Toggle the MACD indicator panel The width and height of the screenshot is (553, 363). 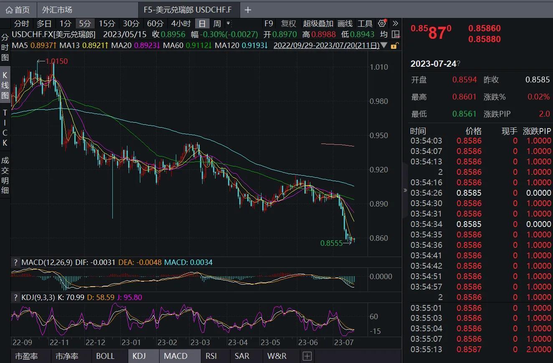175,356
